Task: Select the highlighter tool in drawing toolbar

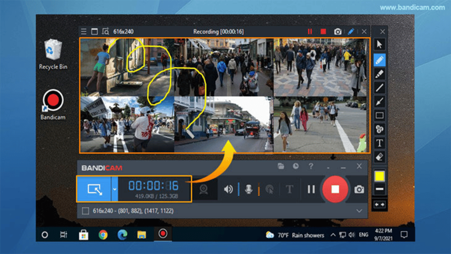Action: click(x=379, y=74)
